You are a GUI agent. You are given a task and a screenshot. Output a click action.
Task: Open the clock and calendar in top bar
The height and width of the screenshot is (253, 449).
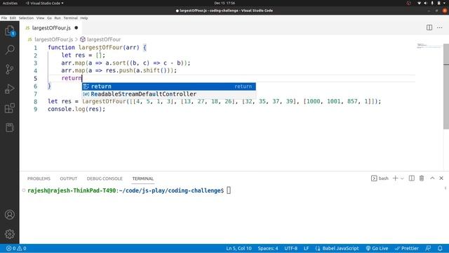click(x=224, y=3)
